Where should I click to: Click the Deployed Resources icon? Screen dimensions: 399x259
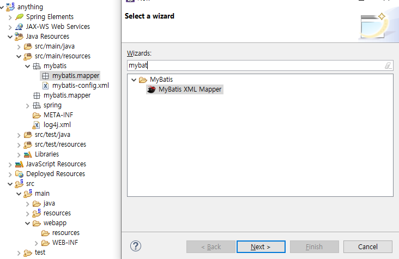coord(19,174)
